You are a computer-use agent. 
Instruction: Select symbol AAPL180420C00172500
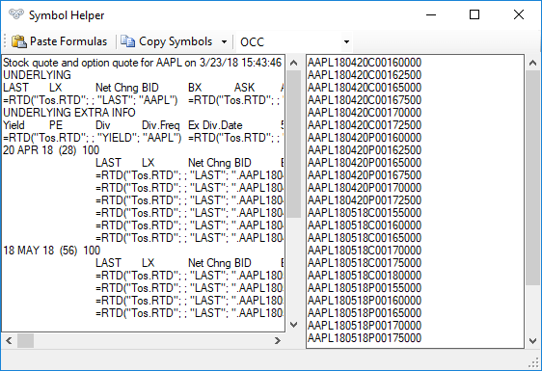365,125
